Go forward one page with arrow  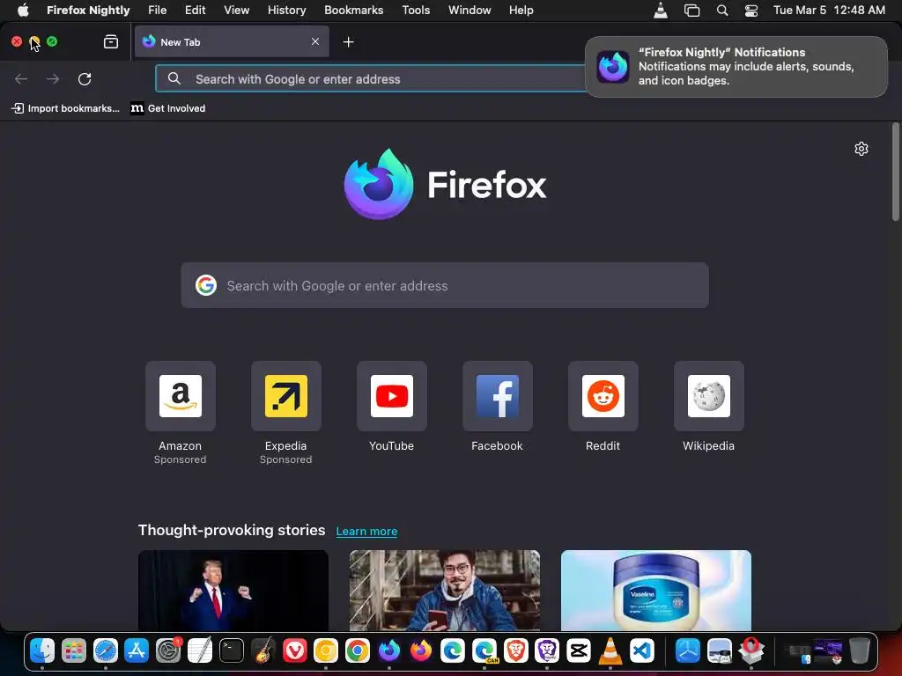click(x=53, y=78)
